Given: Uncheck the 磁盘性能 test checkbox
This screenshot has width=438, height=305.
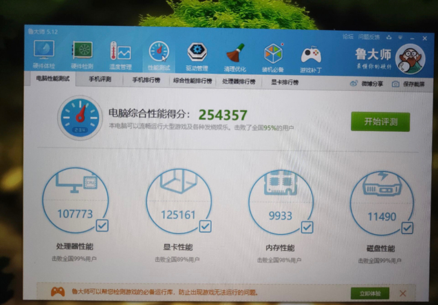Looking at the screenshot, I should coord(407,228).
